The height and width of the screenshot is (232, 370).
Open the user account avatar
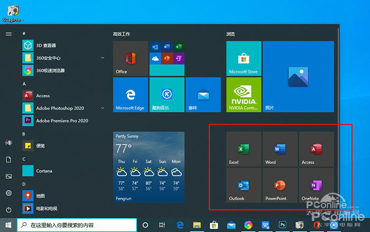coord(9,142)
